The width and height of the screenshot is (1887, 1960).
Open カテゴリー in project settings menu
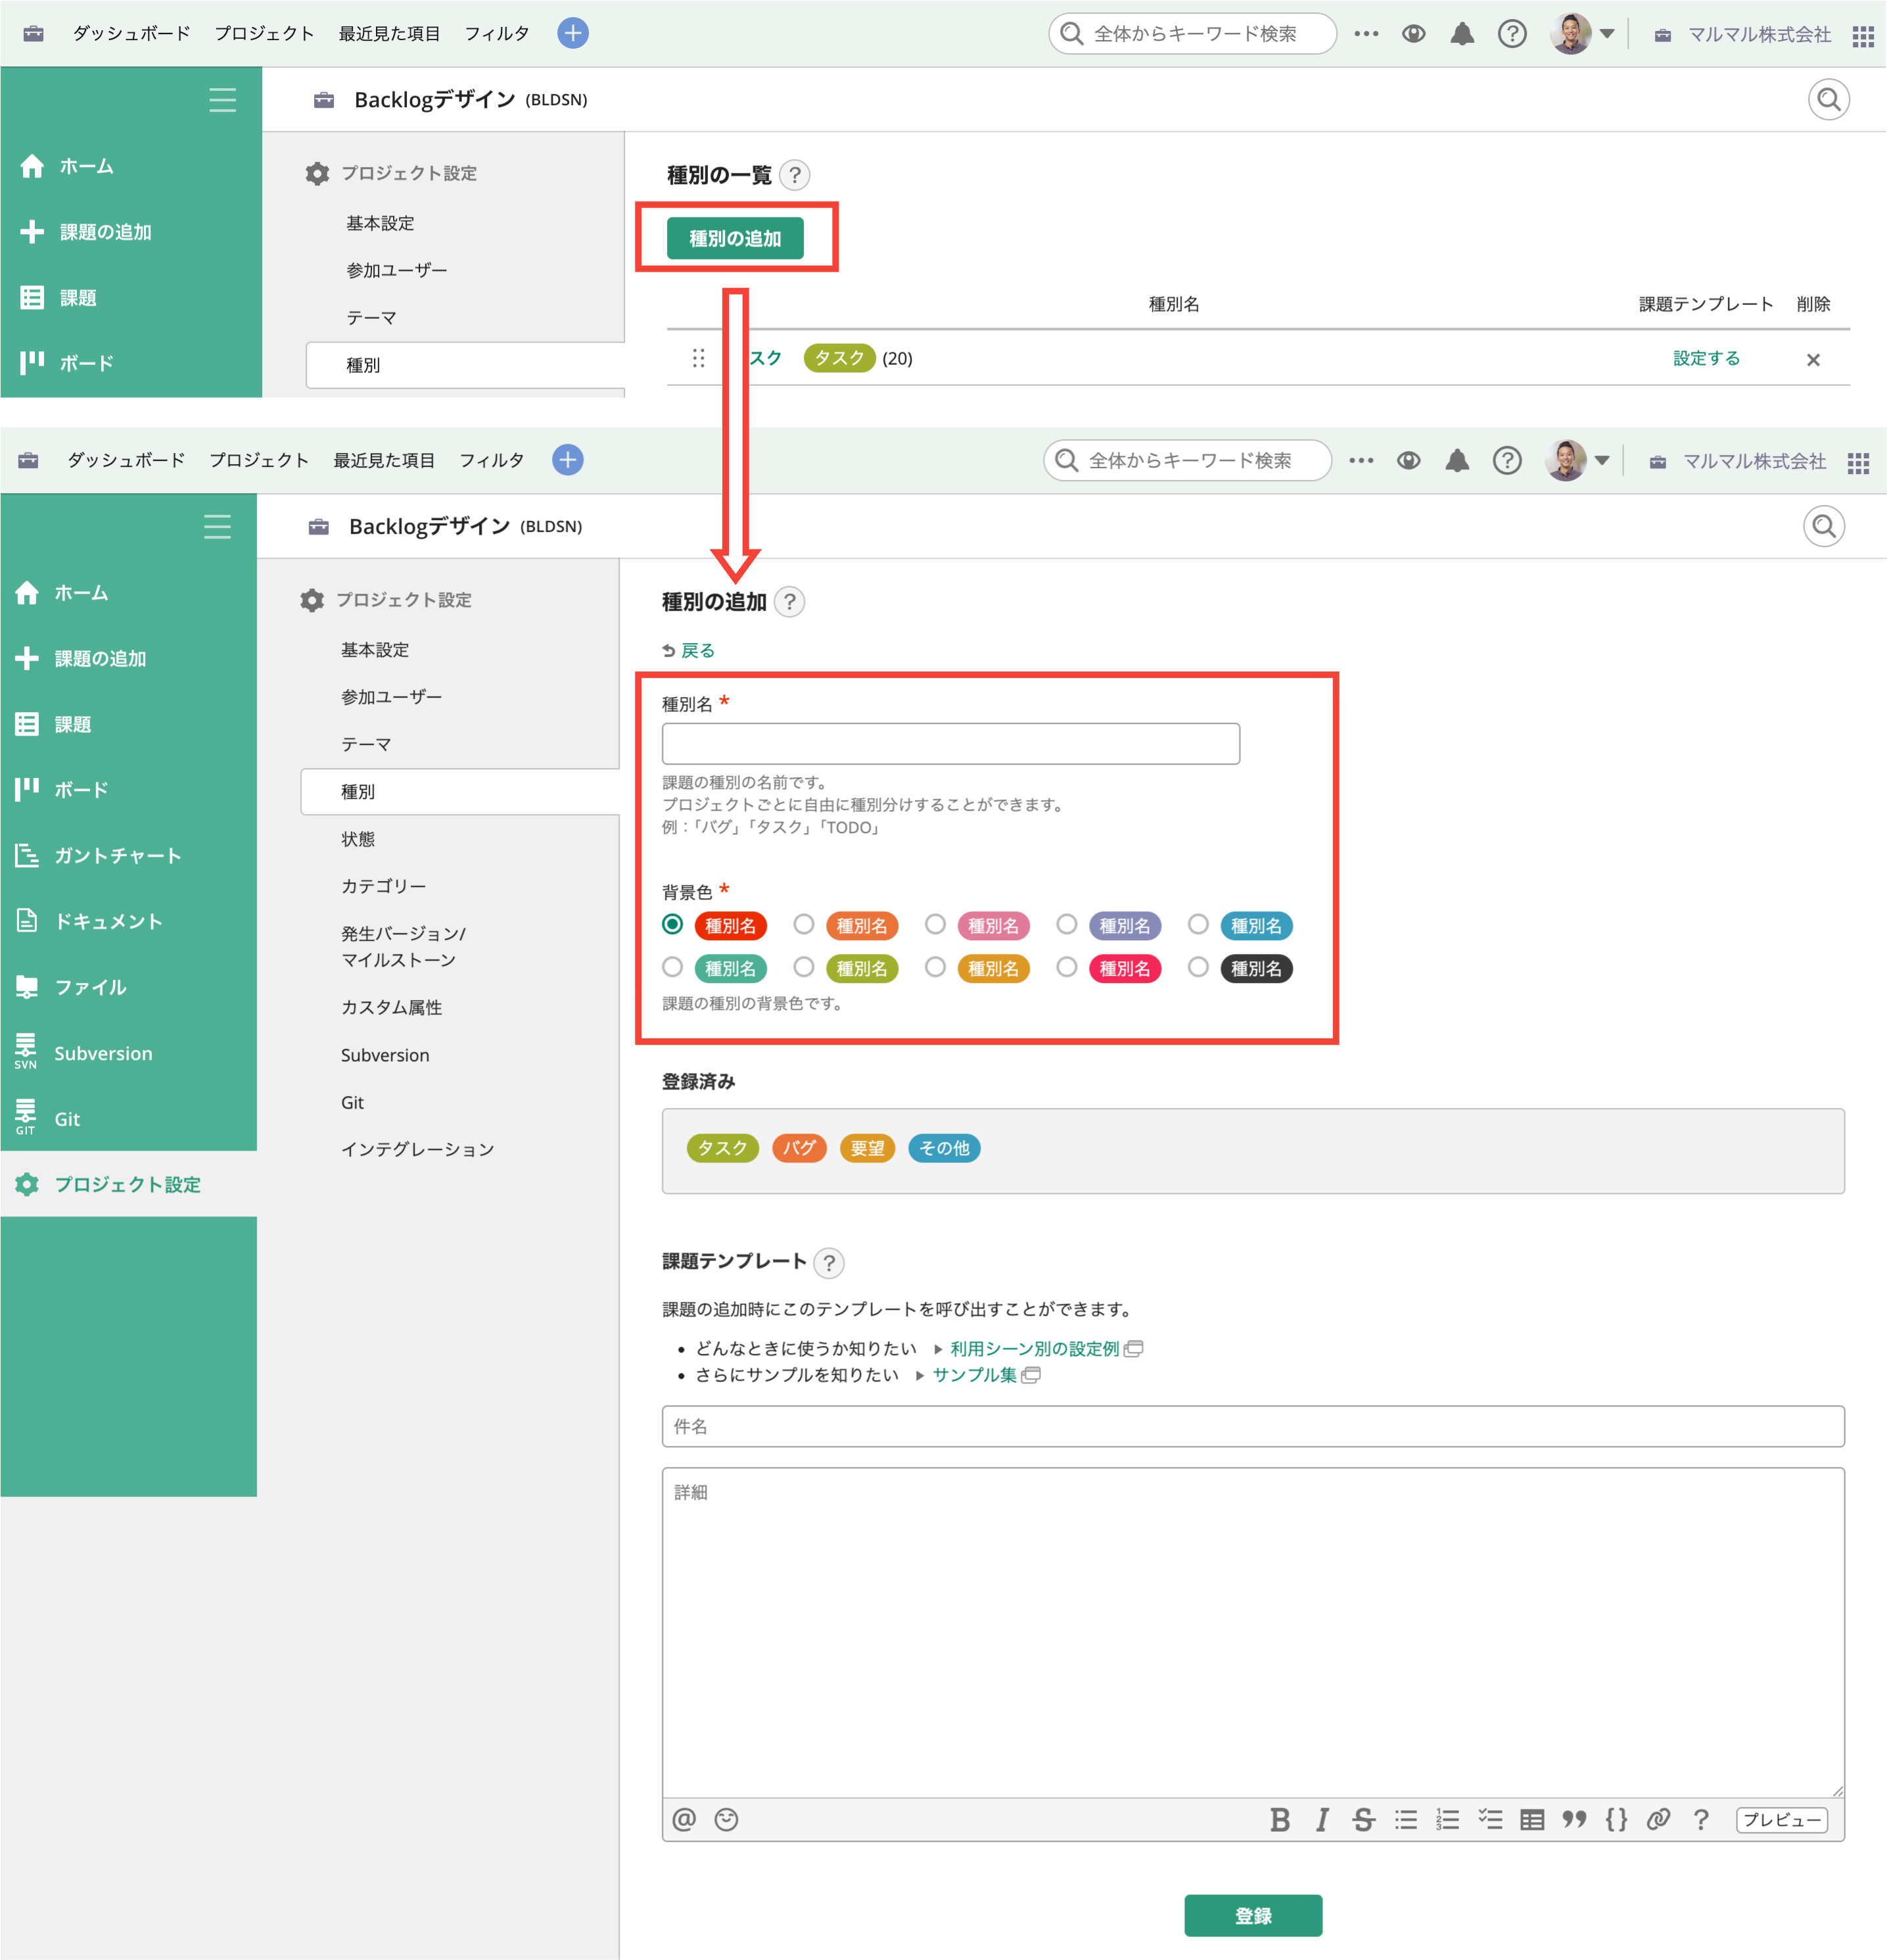(384, 886)
